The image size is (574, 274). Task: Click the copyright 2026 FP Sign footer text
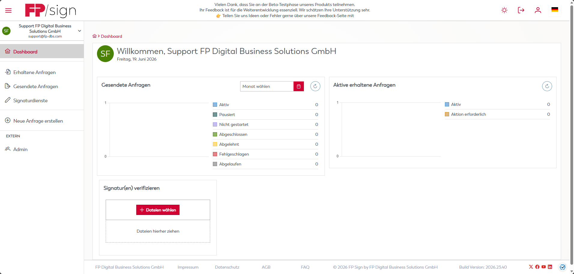coord(385,267)
